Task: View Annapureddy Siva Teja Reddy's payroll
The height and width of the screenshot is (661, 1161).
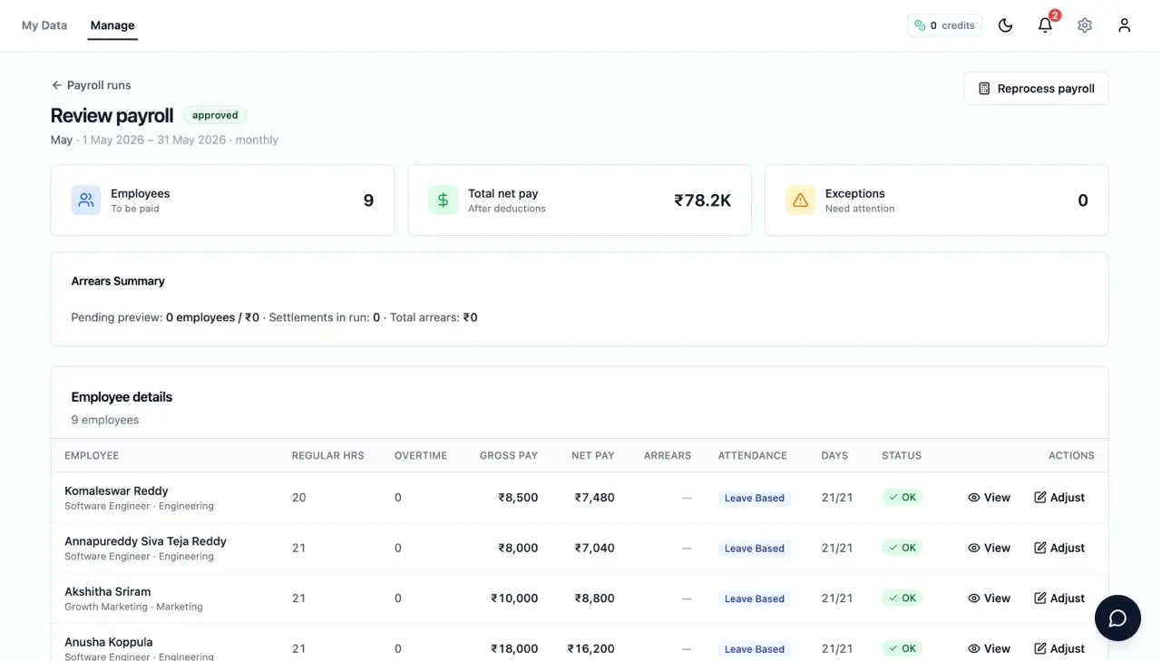Action: click(989, 549)
